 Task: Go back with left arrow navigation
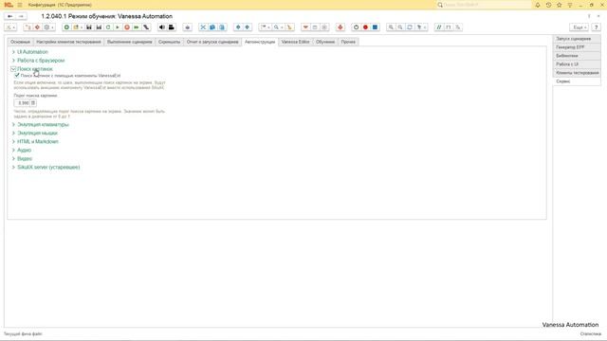10,16
